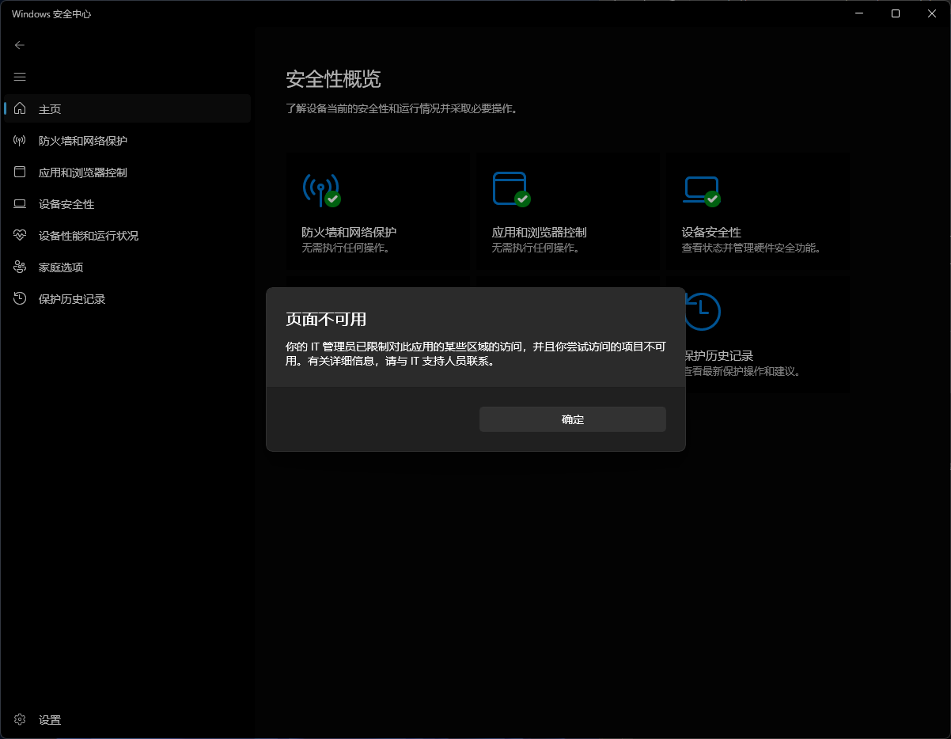Click the 设置 label at bottom left
Viewport: 951px width, 739px height.
coord(50,720)
